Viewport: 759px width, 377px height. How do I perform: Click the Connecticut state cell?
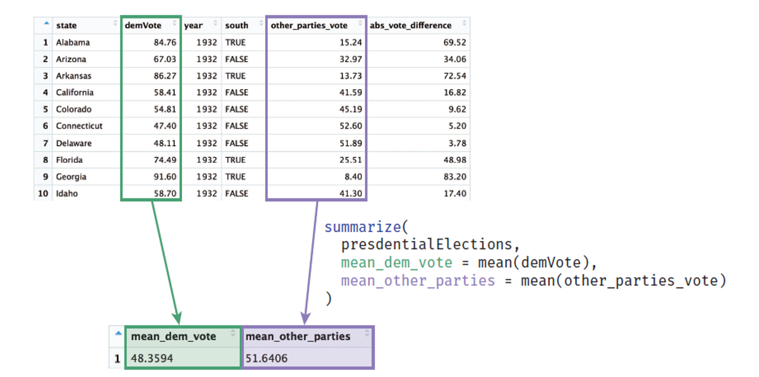[x=79, y=126]
